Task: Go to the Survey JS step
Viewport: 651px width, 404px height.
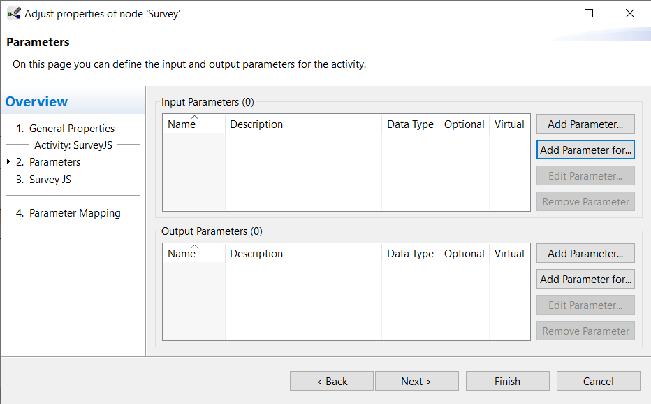Action: (x=50, y=180)
